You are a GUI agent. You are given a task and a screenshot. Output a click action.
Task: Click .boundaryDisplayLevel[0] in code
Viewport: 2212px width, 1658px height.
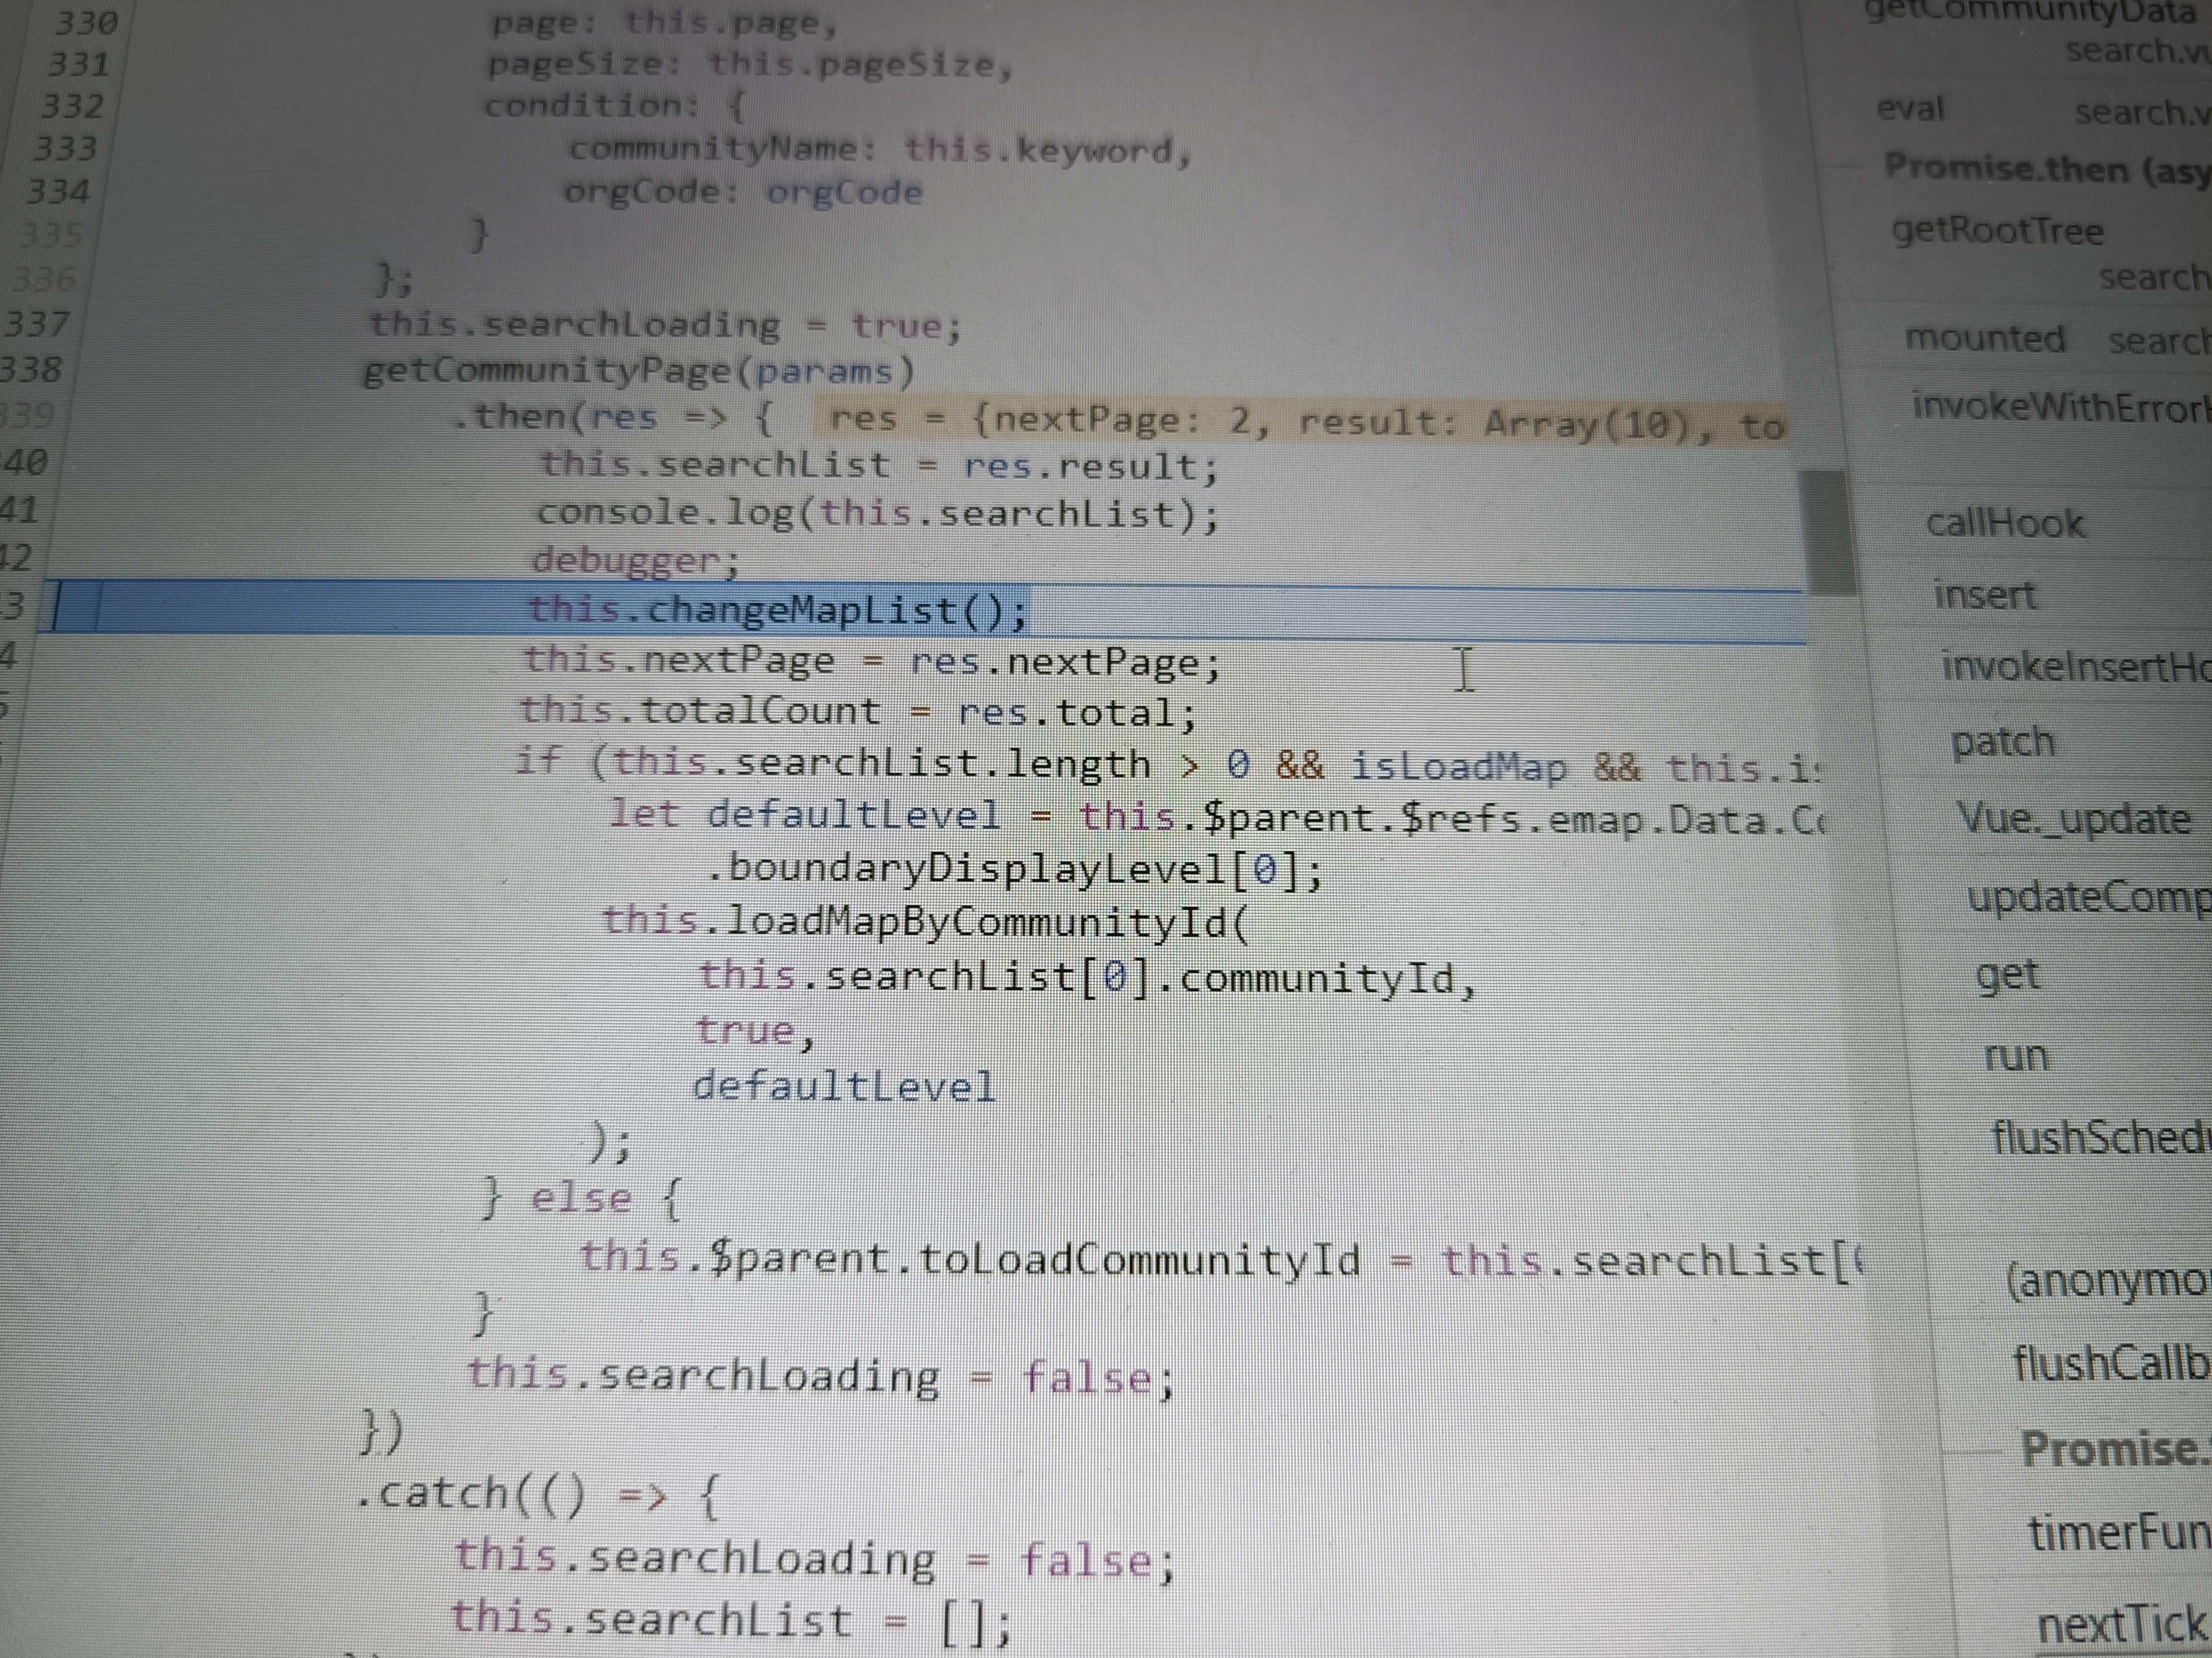pyautogui.click(x=1015, y=869)
